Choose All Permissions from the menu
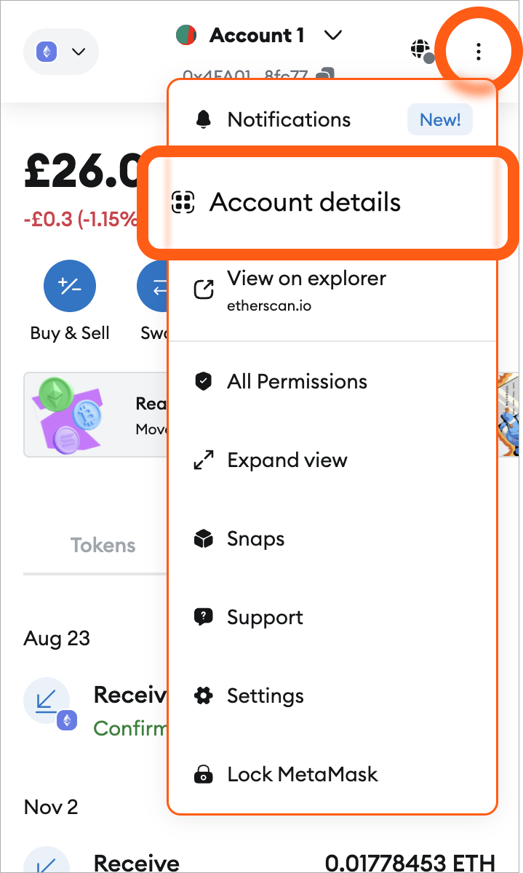 (297, 382)
